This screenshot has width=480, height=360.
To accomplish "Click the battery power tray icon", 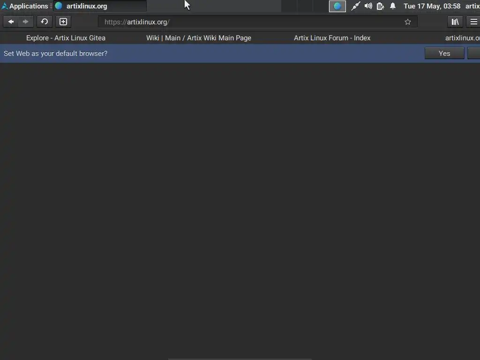I will click(x=380, y=6).
